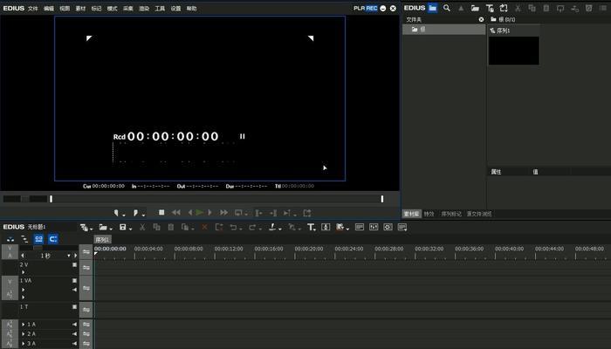Switch to the 源文件浏览 tab
This screenshot has width=611, height=349.
point(479,214)
